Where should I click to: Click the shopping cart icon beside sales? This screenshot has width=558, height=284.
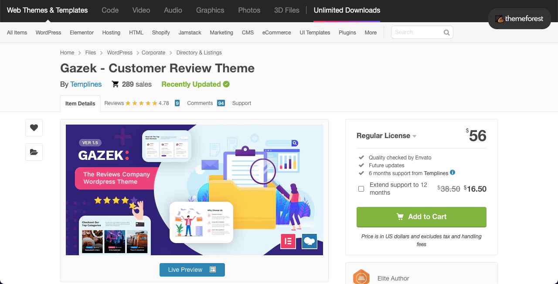(x=116, y=84)
